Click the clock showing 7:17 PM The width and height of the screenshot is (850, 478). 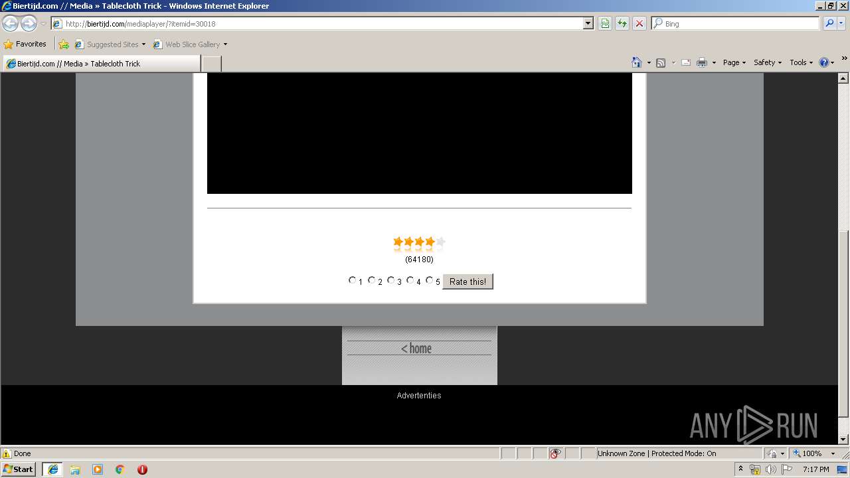[x=815, y=469]
